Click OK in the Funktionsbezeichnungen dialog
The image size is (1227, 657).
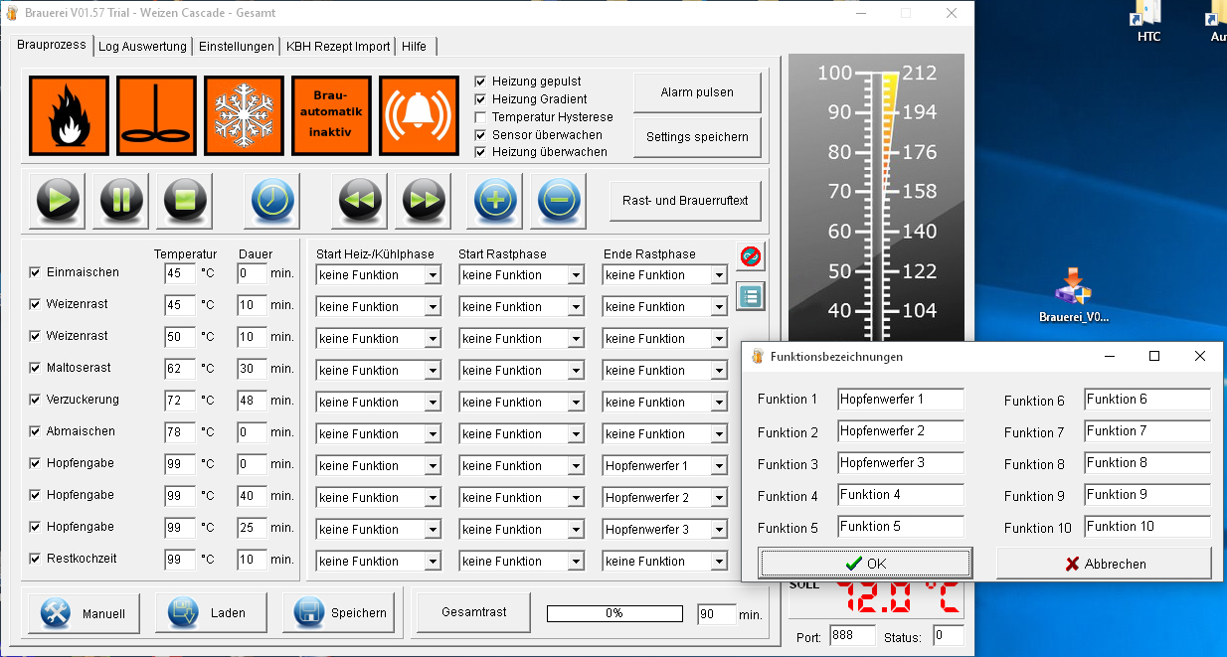(864, 564)
